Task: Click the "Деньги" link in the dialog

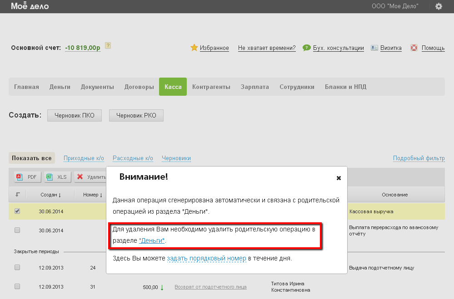Action: click(x=152, y=240)
